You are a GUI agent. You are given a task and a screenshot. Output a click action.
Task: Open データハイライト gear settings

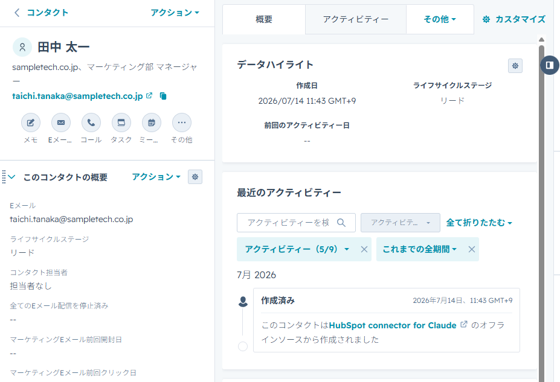[515, 66]
